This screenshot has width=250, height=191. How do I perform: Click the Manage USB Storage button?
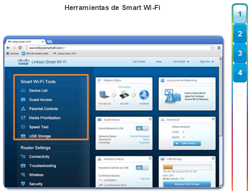coord(187,184)
